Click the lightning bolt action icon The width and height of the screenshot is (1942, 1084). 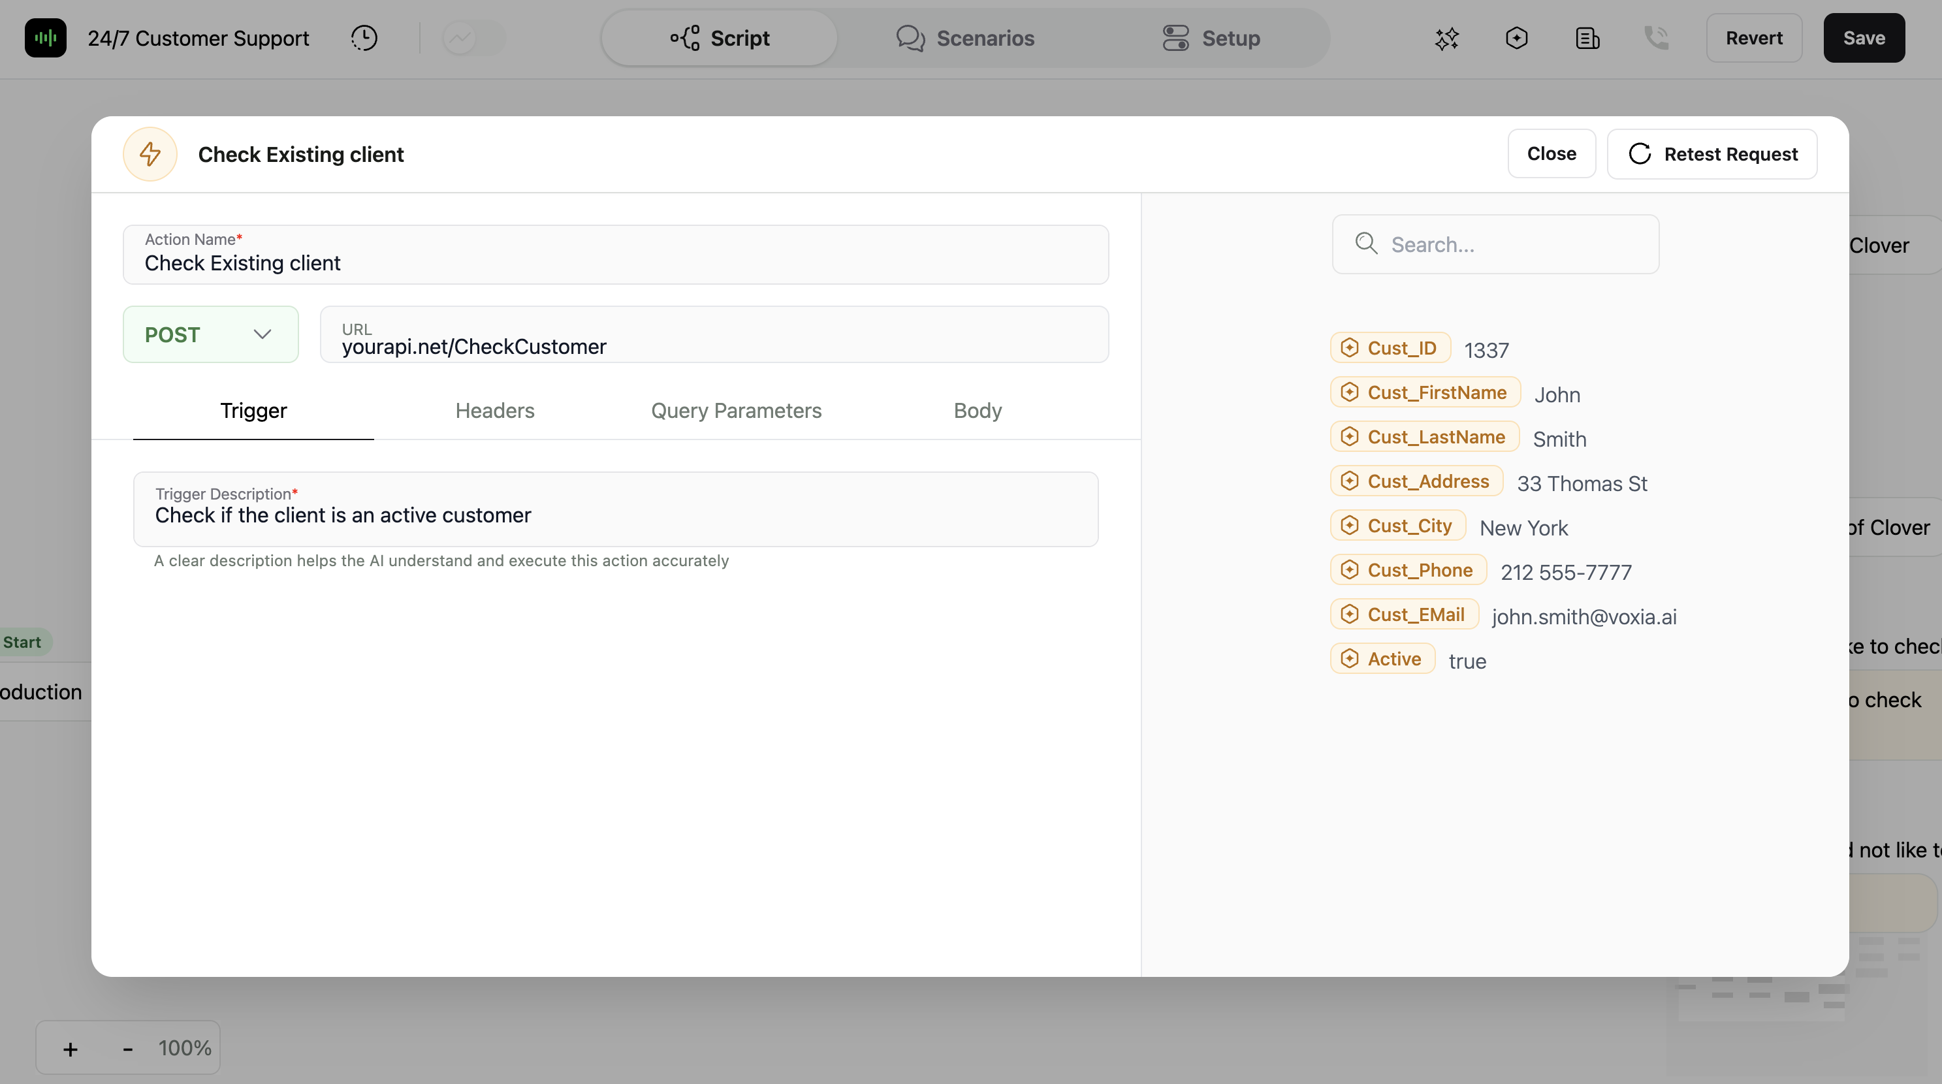(150, 153)
